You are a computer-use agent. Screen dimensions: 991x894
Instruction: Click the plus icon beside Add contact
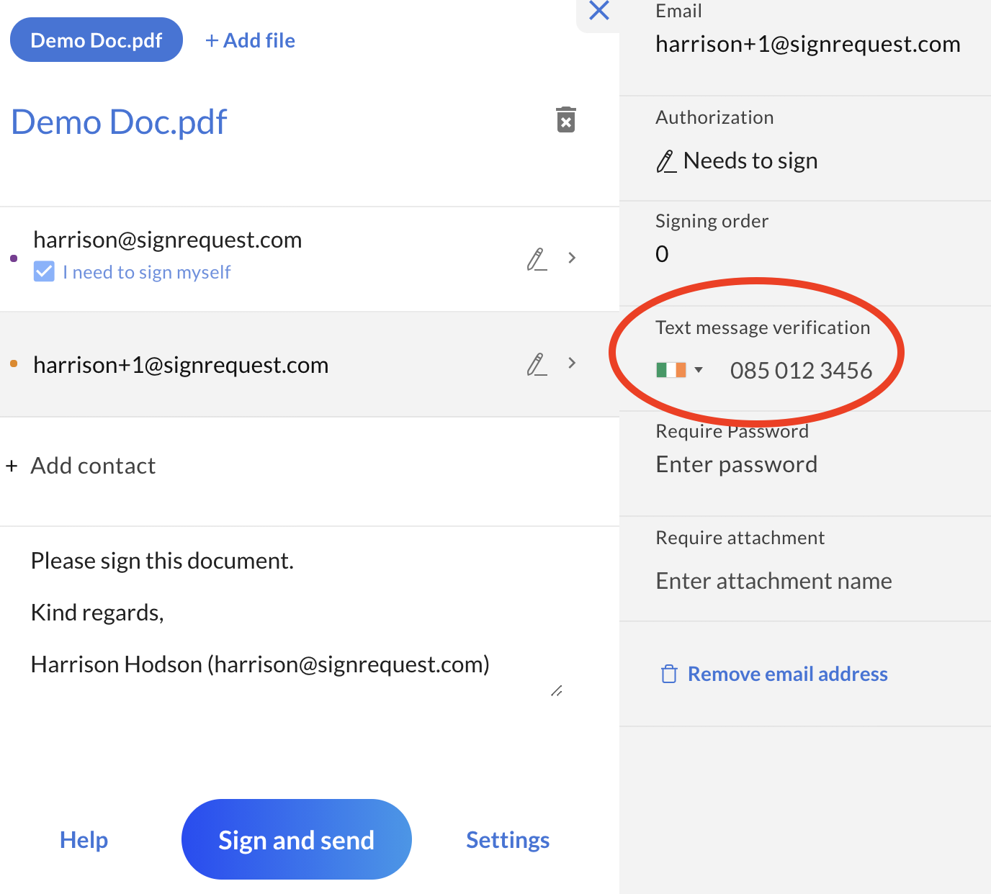(x=12, y=466)
